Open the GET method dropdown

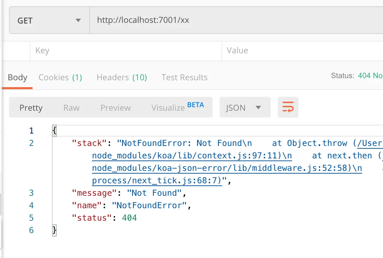(49, 20)
